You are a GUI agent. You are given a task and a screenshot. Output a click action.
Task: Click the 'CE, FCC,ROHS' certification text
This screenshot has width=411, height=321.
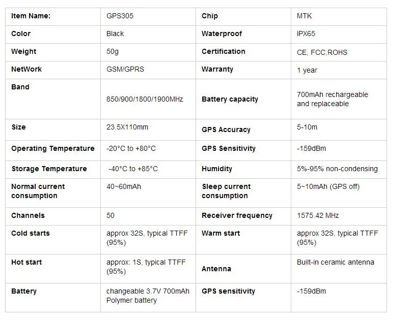pos(322,52)
